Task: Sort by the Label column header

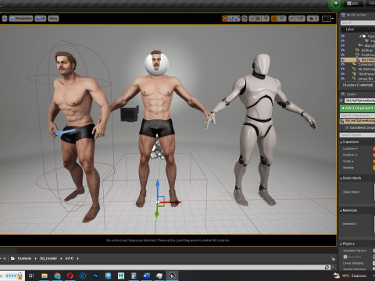Action: [350, 30]
